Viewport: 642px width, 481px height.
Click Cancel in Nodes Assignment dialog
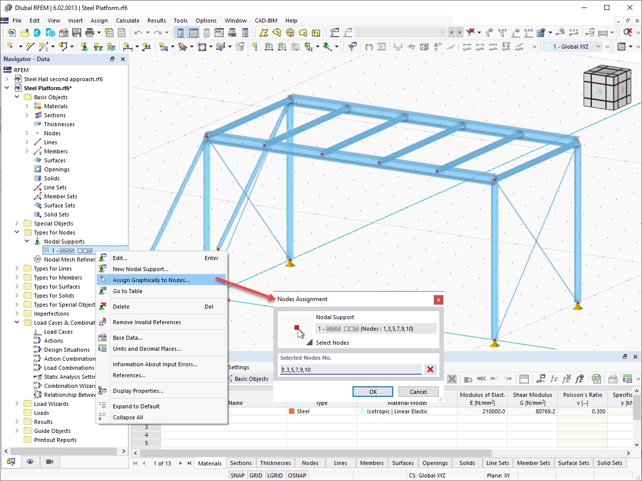coord(418,392)
